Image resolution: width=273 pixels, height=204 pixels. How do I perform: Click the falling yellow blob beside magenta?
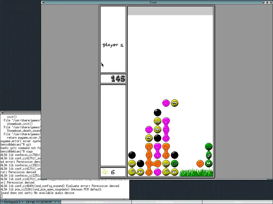174,103
